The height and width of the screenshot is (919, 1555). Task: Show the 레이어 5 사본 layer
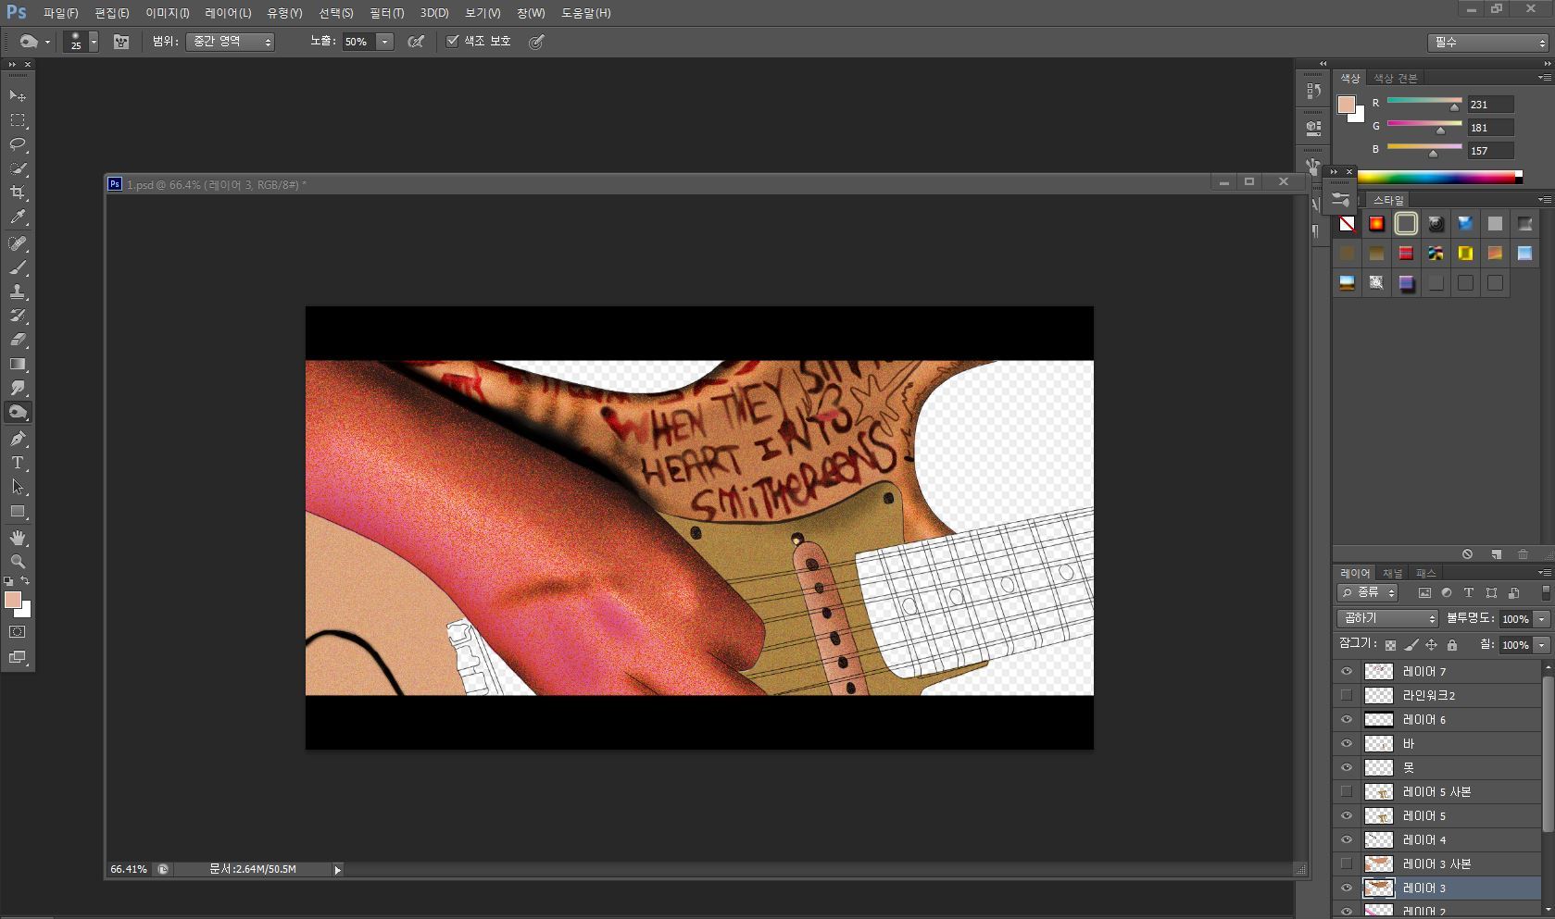(1347, 792)
